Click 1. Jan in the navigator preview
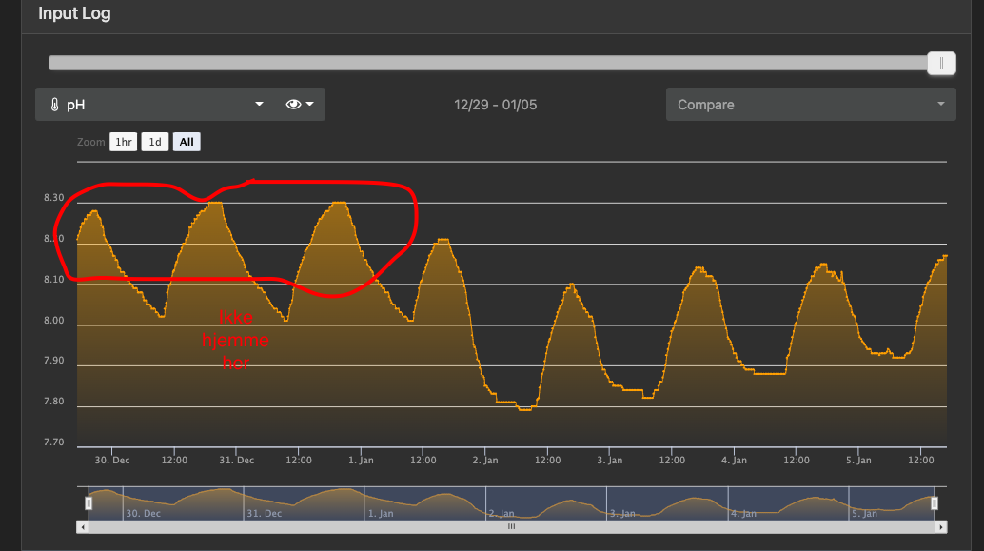 380,513
